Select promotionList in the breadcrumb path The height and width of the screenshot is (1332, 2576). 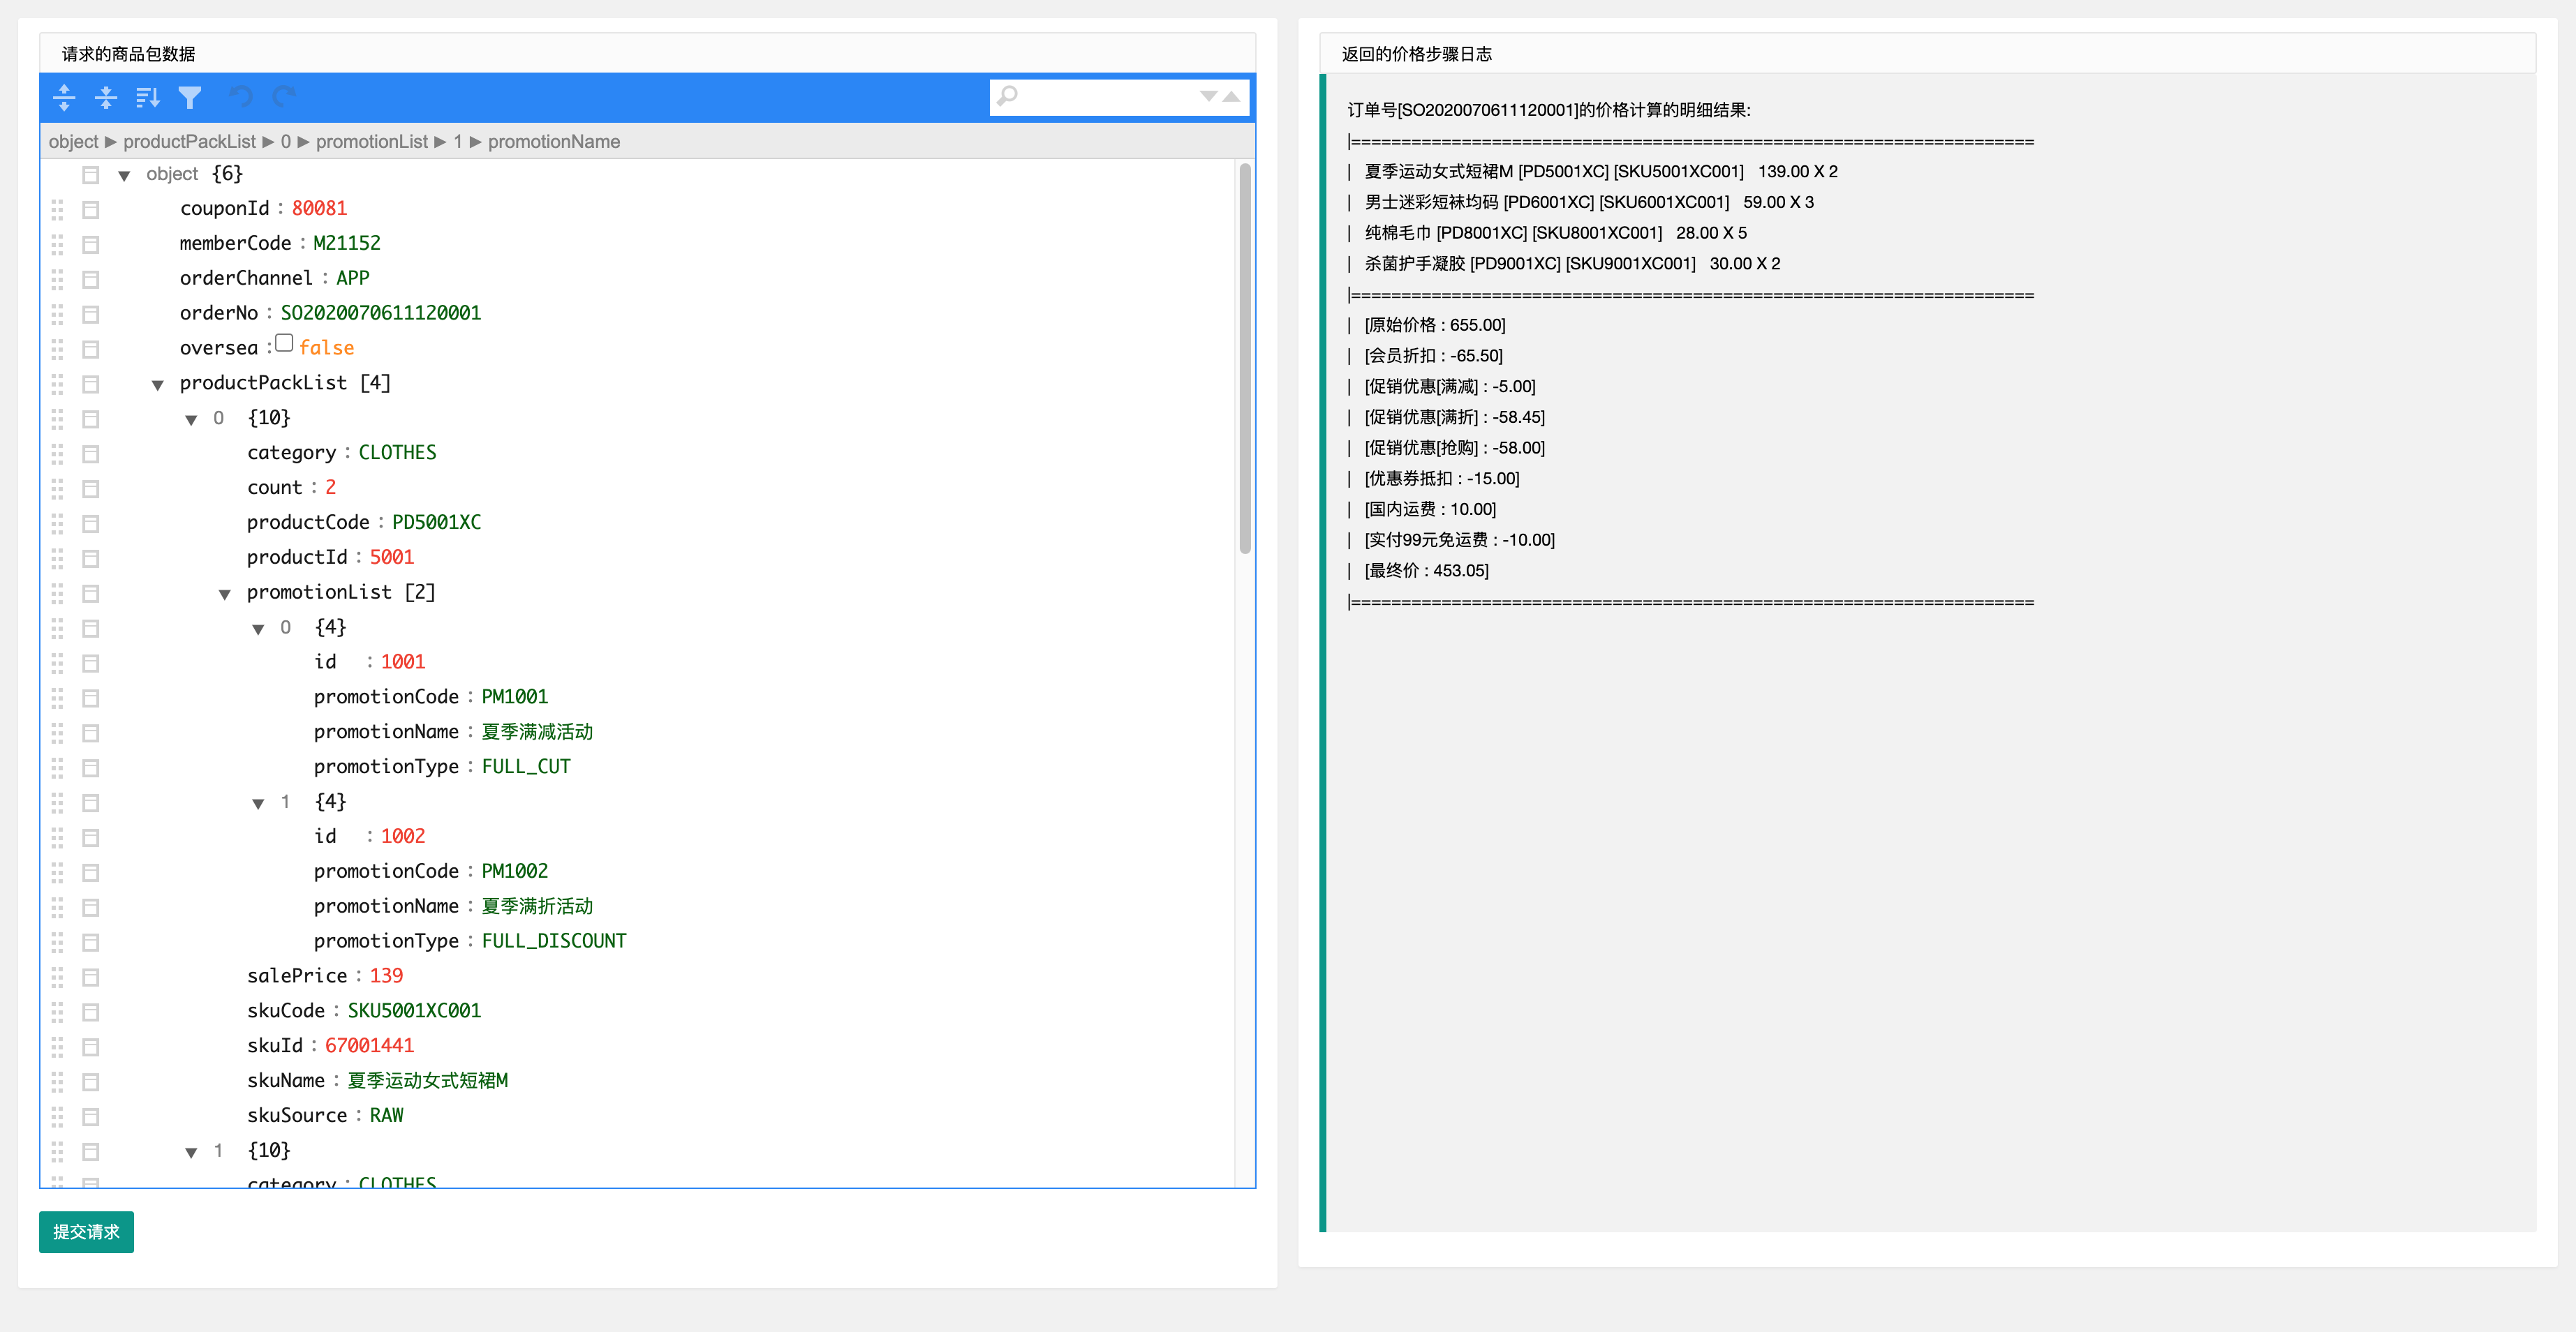pos(372,142)
